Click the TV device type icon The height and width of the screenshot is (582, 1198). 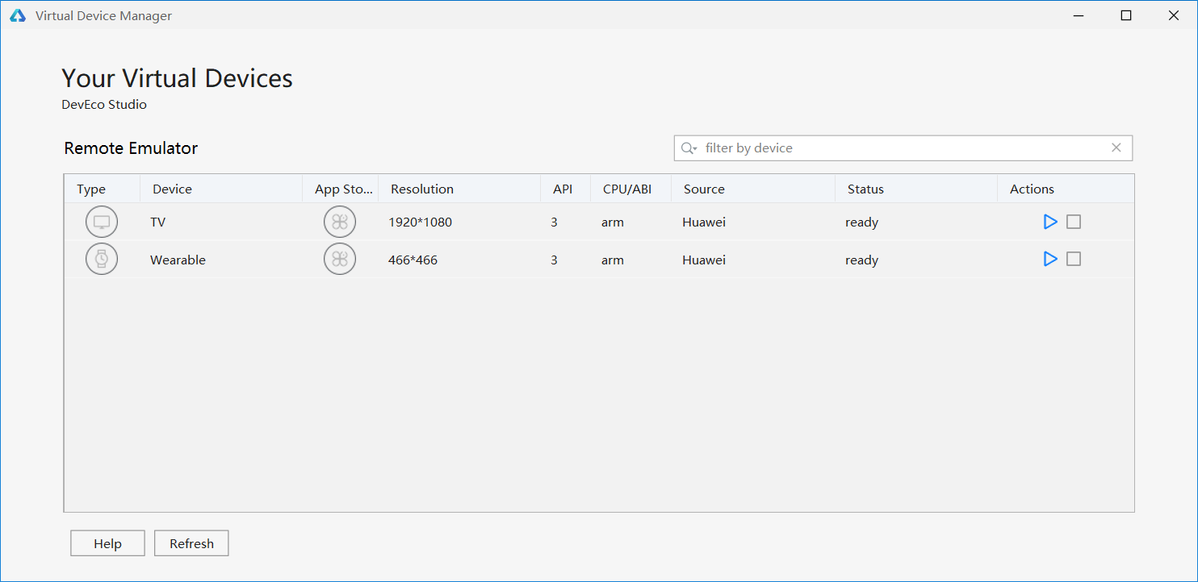coord(101,221)
